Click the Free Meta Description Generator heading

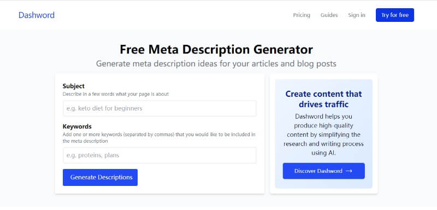216,50
